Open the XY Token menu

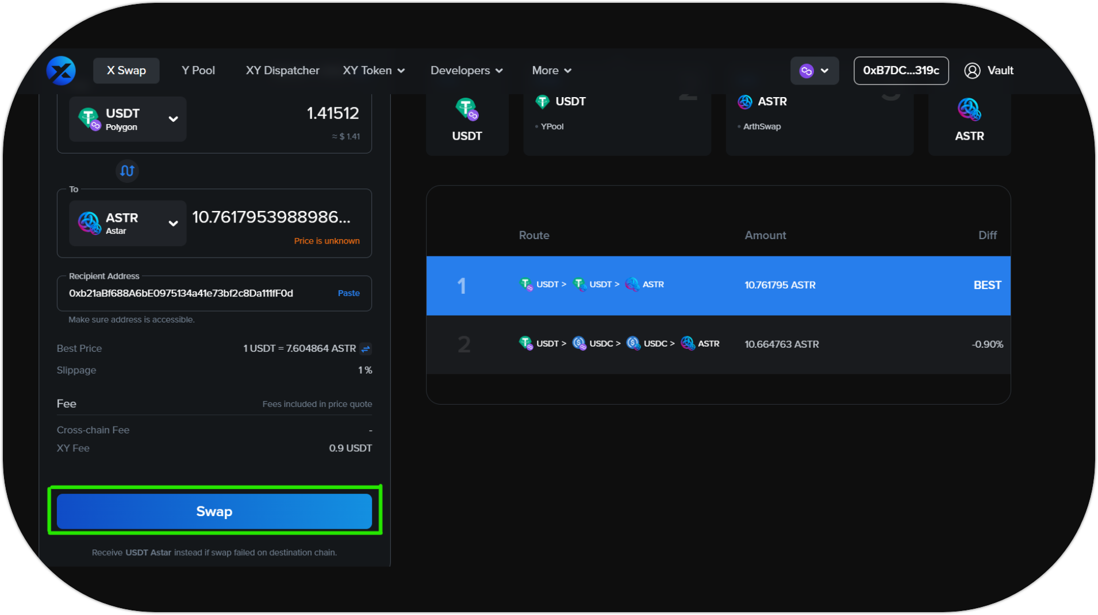pyautogui.click(x=374, y=71)
